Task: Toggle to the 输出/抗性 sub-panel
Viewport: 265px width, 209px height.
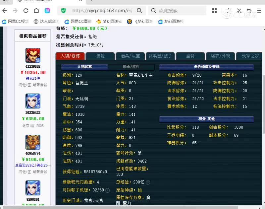Action: tap(131, 67)
